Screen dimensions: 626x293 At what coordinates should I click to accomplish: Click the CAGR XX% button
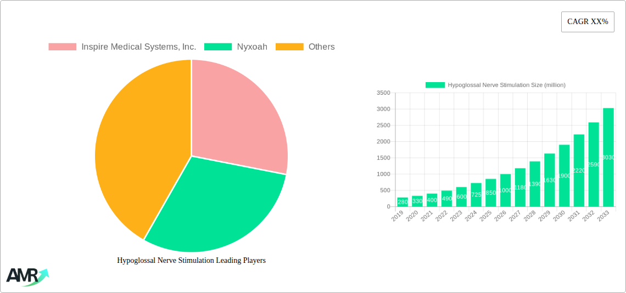pyautogui.click(x=587, y=22)
